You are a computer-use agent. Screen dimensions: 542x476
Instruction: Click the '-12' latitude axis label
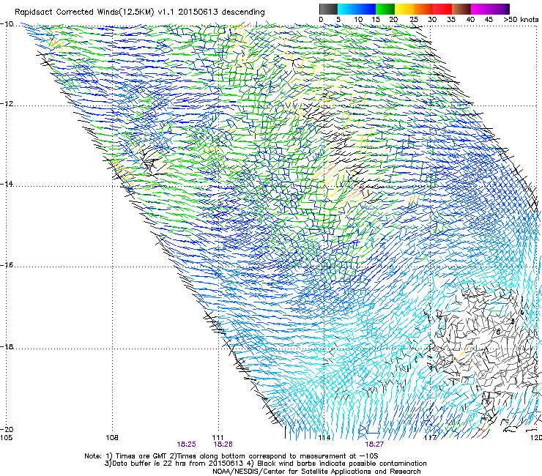point(7,104)
